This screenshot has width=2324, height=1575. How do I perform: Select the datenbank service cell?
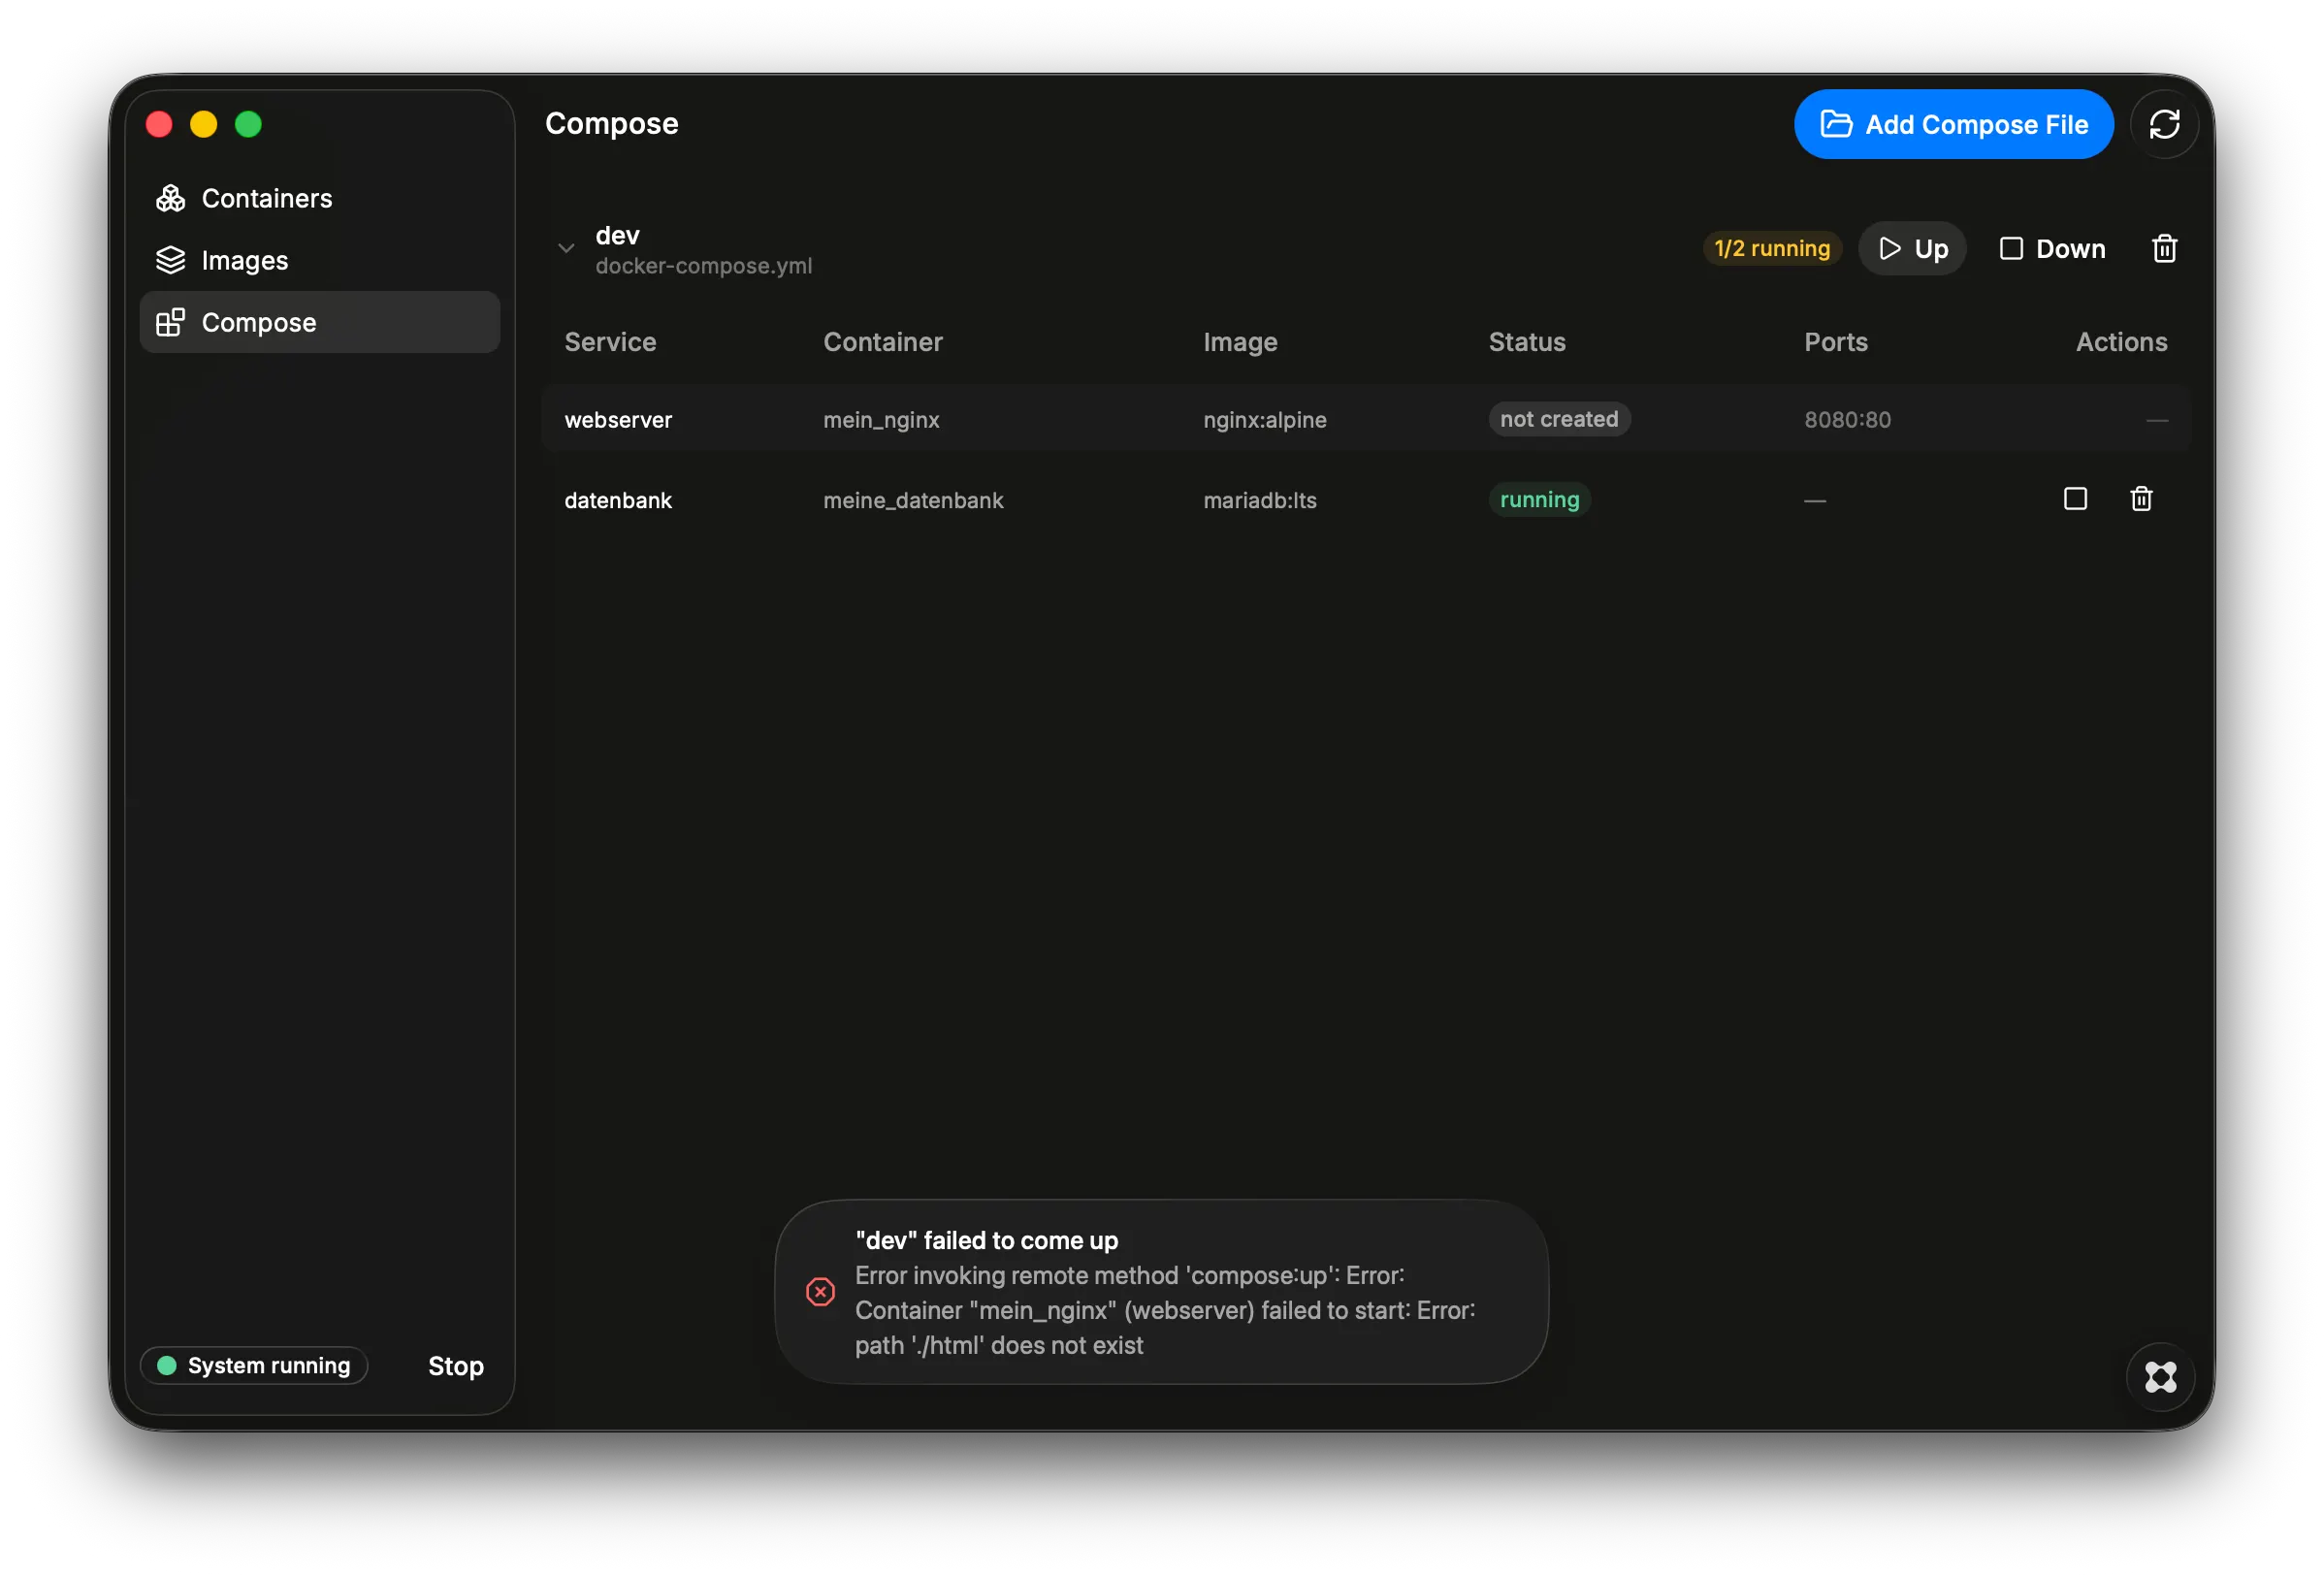(x=618, y=500)
